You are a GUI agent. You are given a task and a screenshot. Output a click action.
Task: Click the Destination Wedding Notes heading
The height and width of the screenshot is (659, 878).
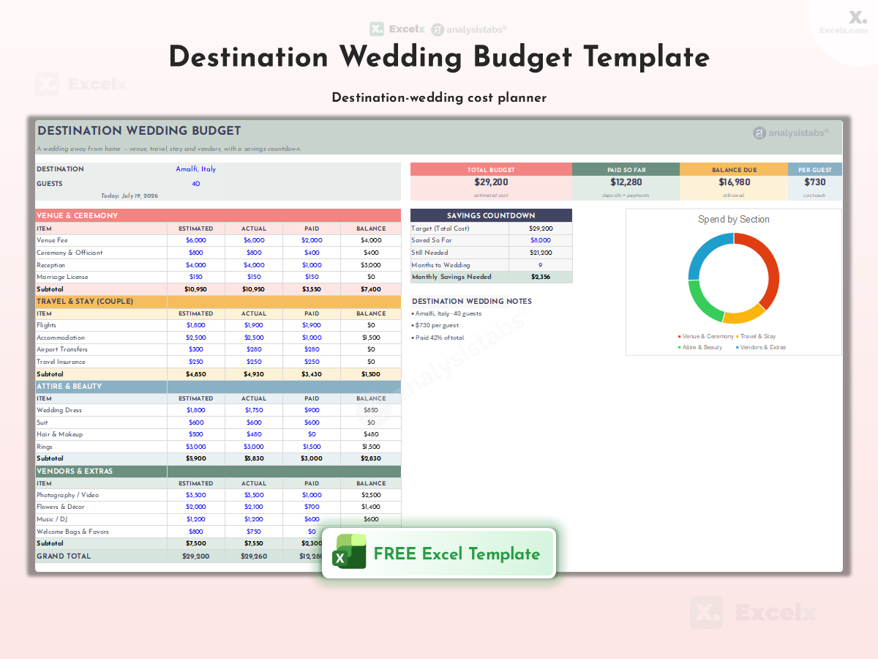point(472,301)
